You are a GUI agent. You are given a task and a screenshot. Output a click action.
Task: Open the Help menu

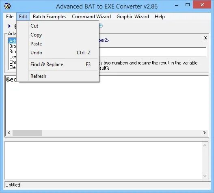(160, 17)
